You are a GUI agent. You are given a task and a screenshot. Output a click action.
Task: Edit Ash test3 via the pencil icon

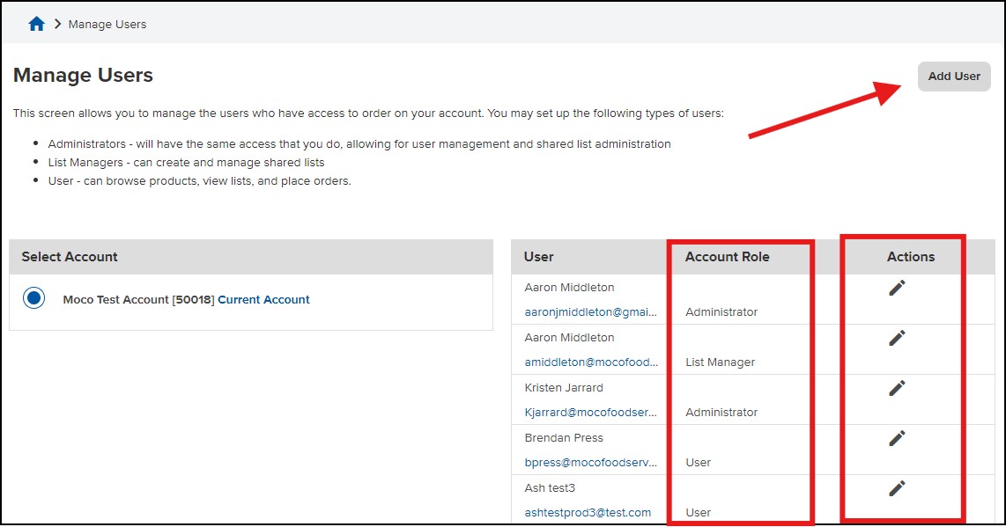(x=897, y=487)
